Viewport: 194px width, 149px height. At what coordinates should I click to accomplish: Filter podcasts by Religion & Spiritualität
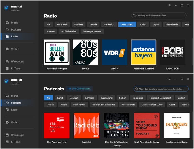(104, 105)
